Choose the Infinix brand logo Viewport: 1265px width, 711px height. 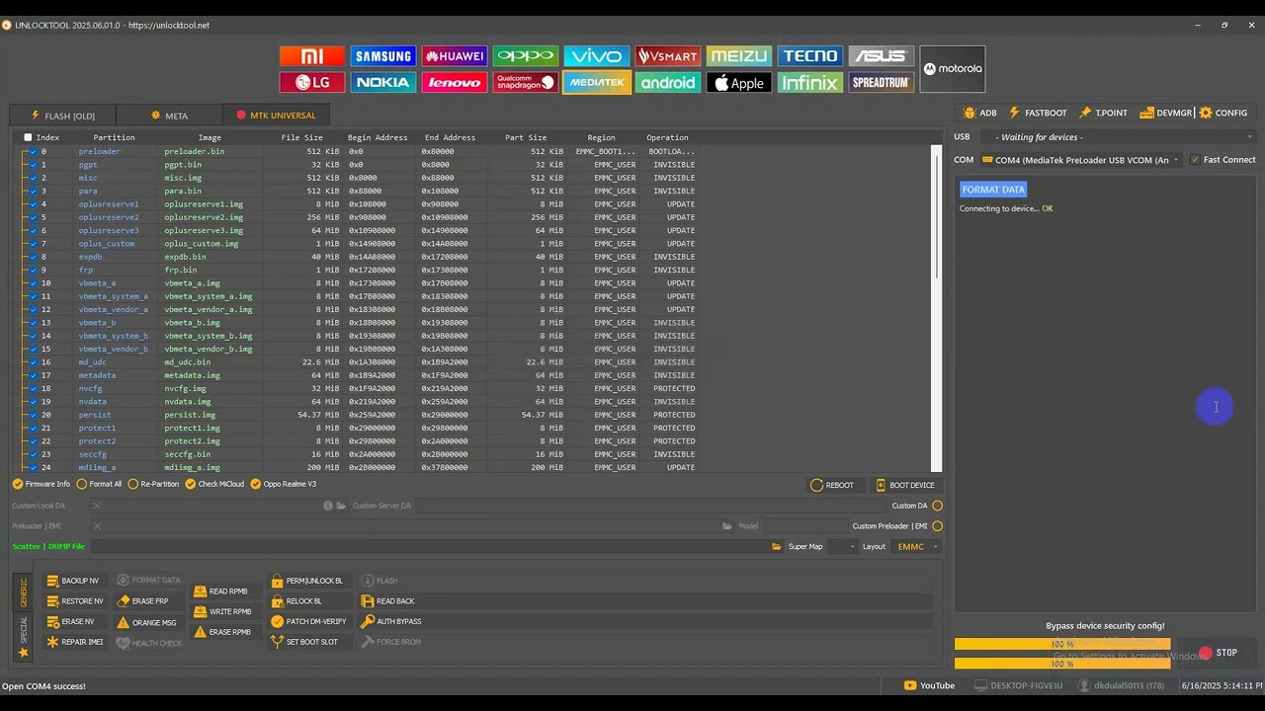pyautogui.click(x=810, y=83)
